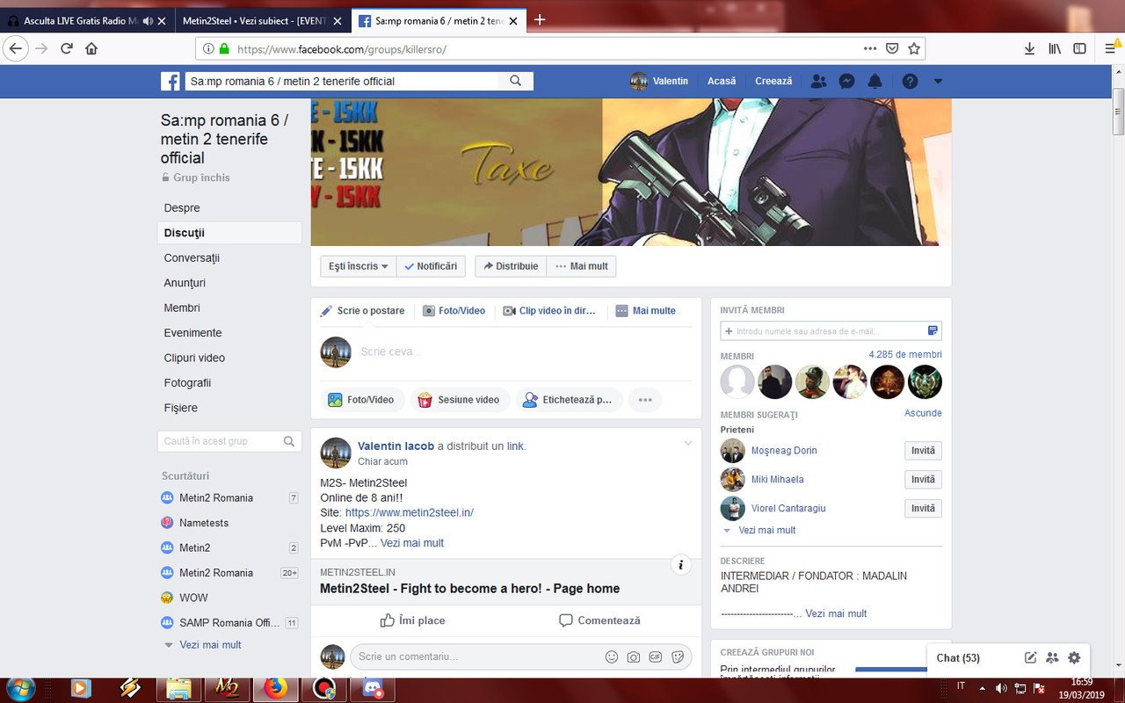This screenshot has width=1125, height=703.
Task: Expand shortcuts with Vezi mai mult
Action: pyautogui.click(x=210, y=645)
